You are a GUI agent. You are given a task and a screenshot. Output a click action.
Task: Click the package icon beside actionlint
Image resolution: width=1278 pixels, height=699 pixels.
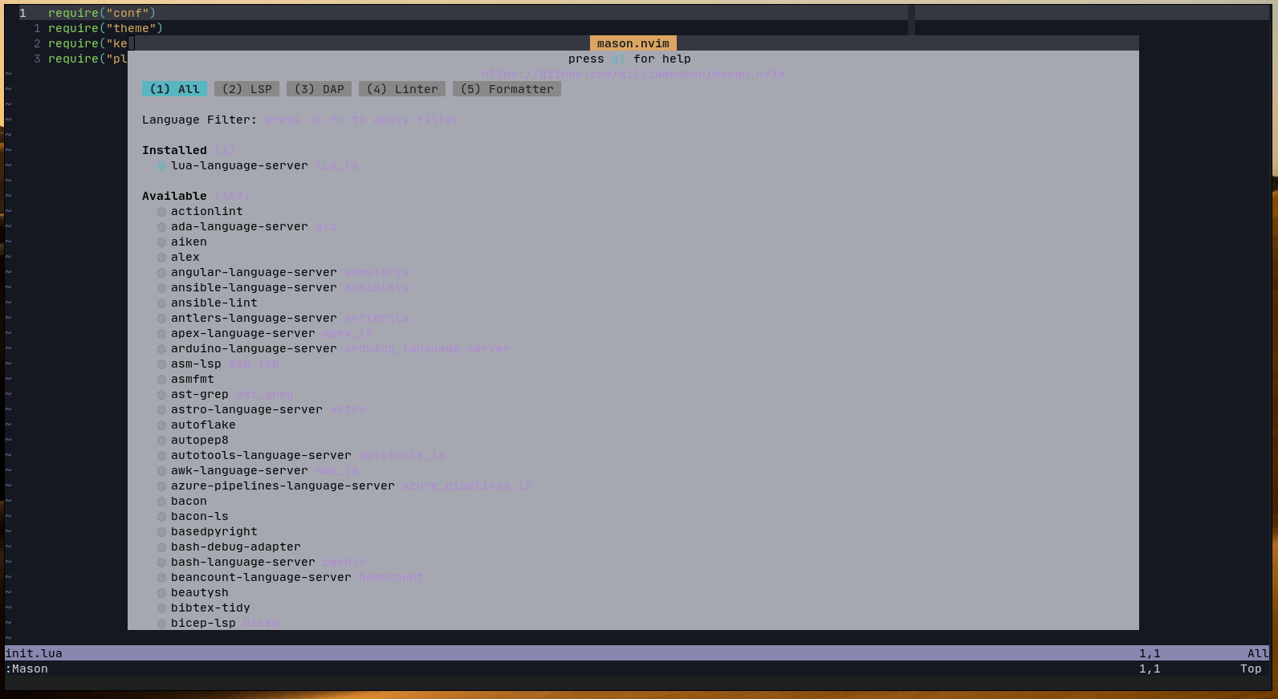[x=161, y=212]
